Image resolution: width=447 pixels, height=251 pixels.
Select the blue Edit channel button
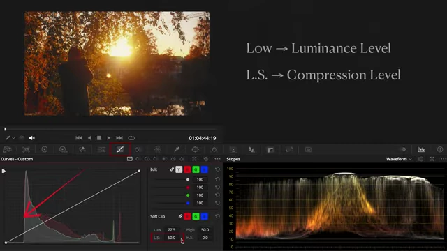click(x=204, y=169)
